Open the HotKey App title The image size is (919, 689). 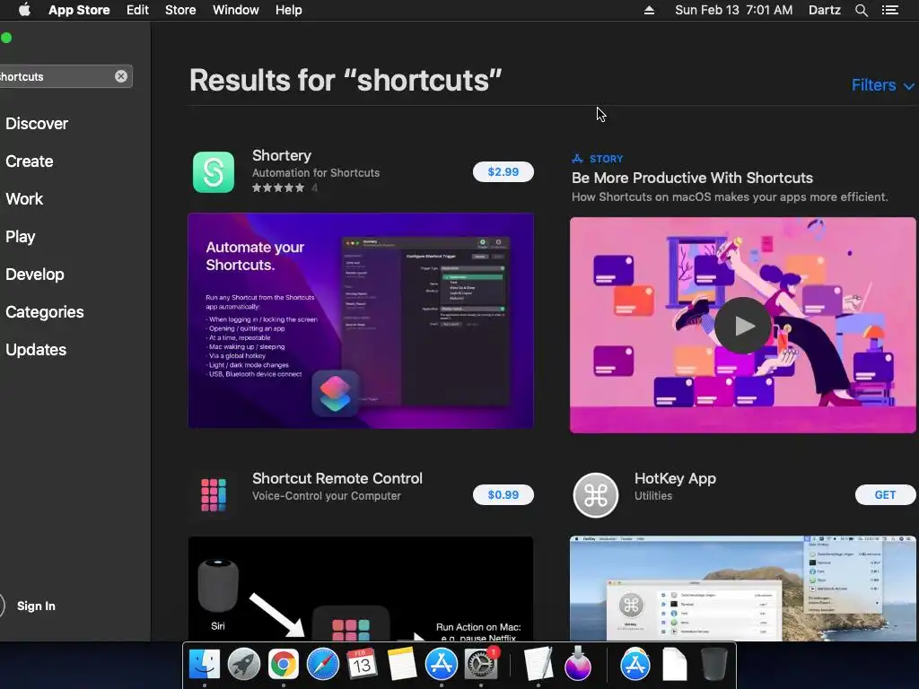[x=675, y=479]
